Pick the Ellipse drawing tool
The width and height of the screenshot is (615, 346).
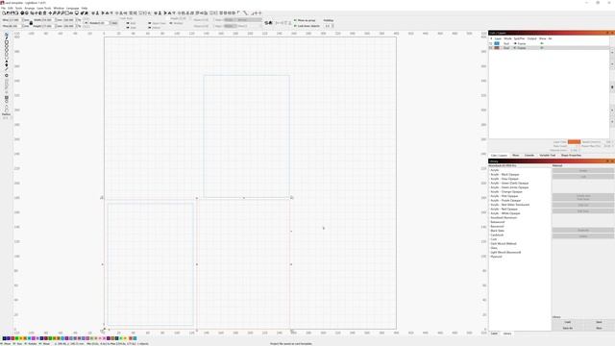point(7,46)
